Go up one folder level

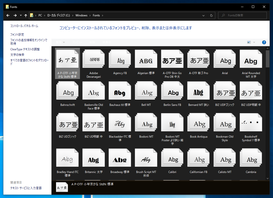26,15
